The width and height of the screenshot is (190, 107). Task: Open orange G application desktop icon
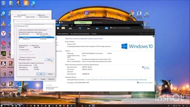26,4
